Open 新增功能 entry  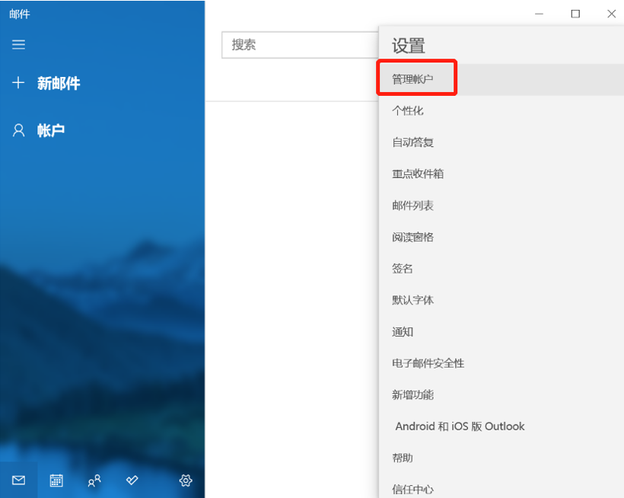[x=501, y=394]
